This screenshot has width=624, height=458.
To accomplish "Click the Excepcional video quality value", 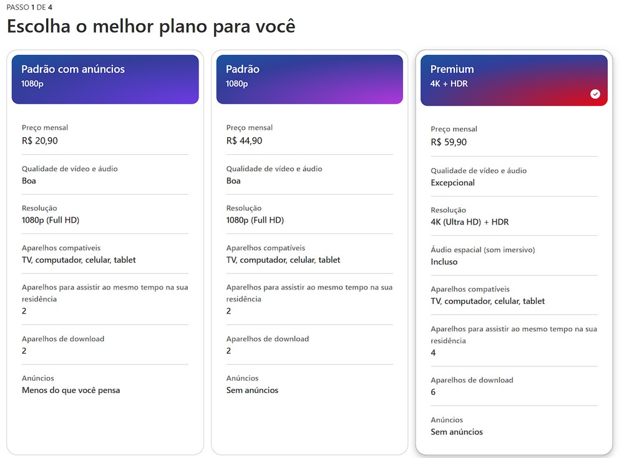I will [452, 183].
